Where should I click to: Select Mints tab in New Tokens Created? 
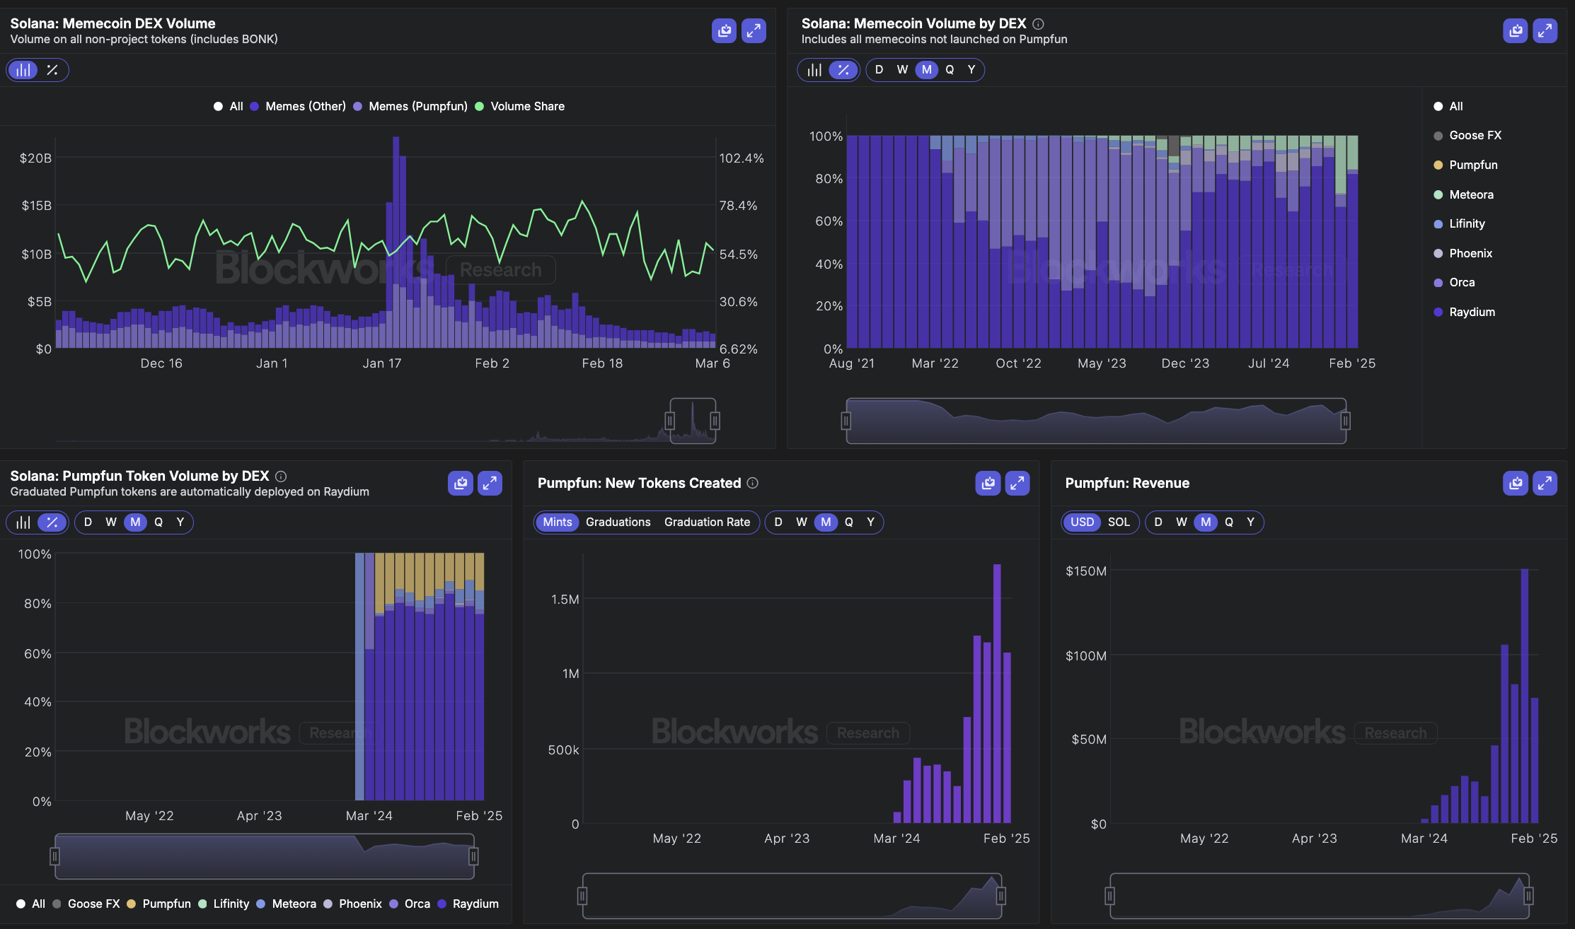558,522
